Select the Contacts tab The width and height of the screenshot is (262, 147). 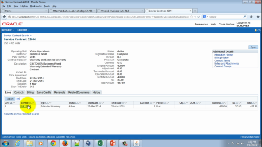19,93
